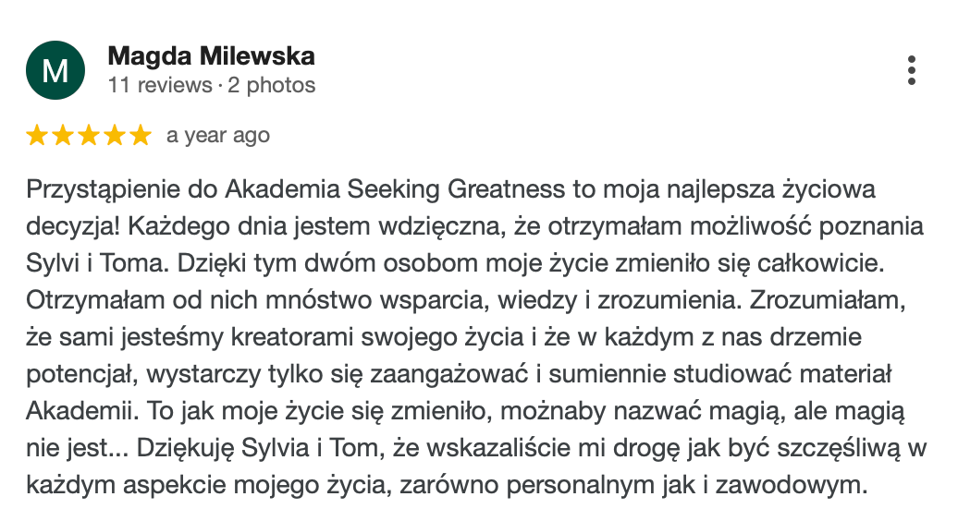
Task: Click the "11 reviews" count text
Action: 159,86
